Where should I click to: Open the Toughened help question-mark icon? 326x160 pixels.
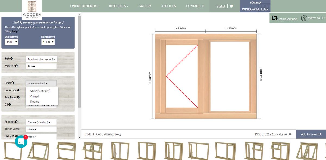pos(18,97)
